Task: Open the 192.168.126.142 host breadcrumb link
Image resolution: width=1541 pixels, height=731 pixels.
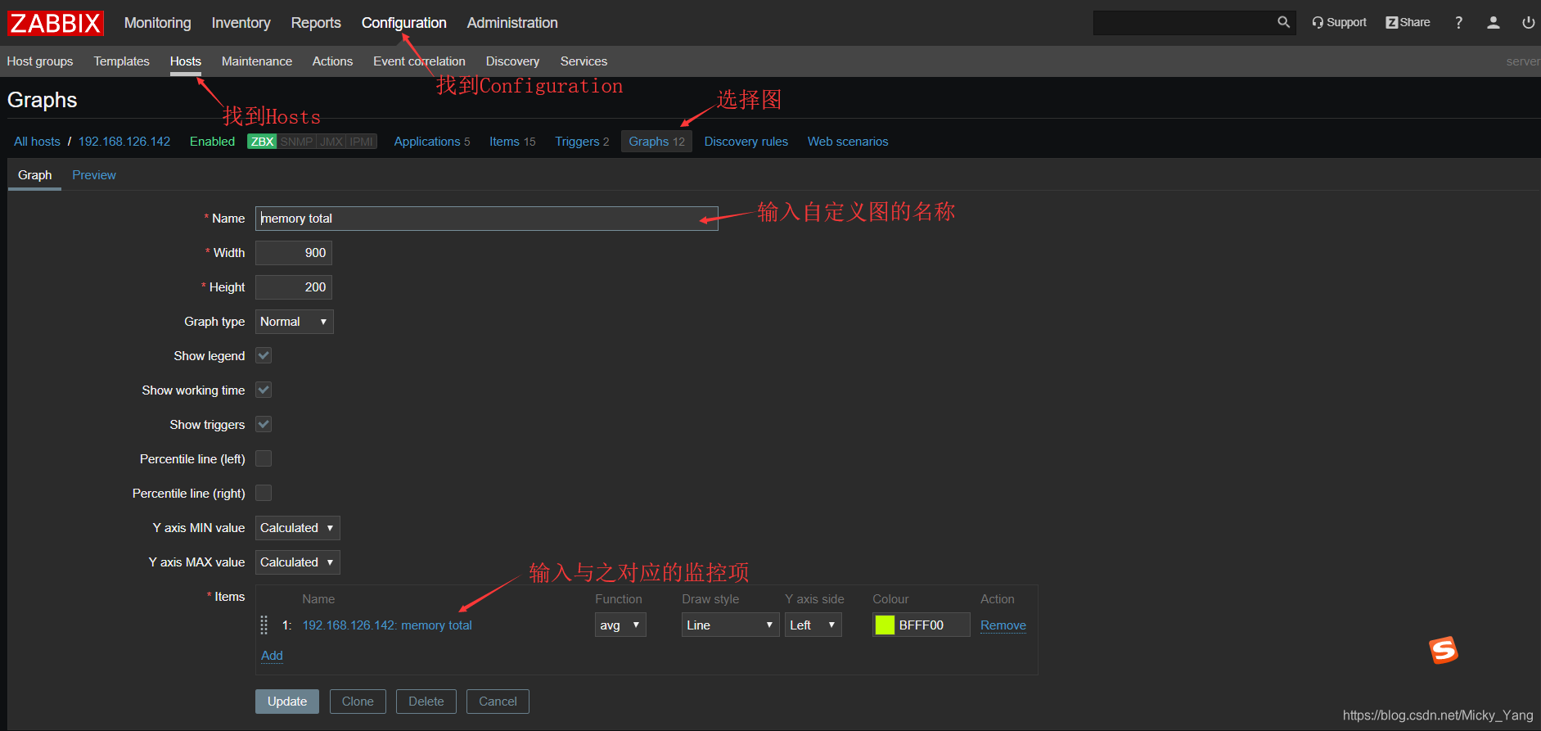Action: pos(124,142)
